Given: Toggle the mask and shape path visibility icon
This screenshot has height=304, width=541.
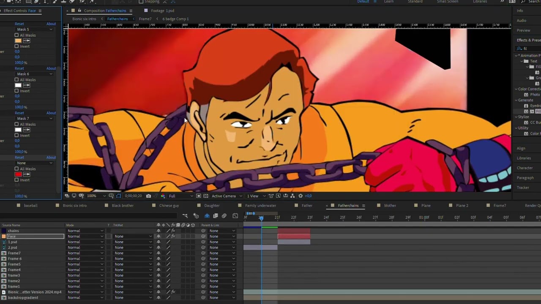Looking at the screenshot, I should pyautogui.click(x=118, y=196).
